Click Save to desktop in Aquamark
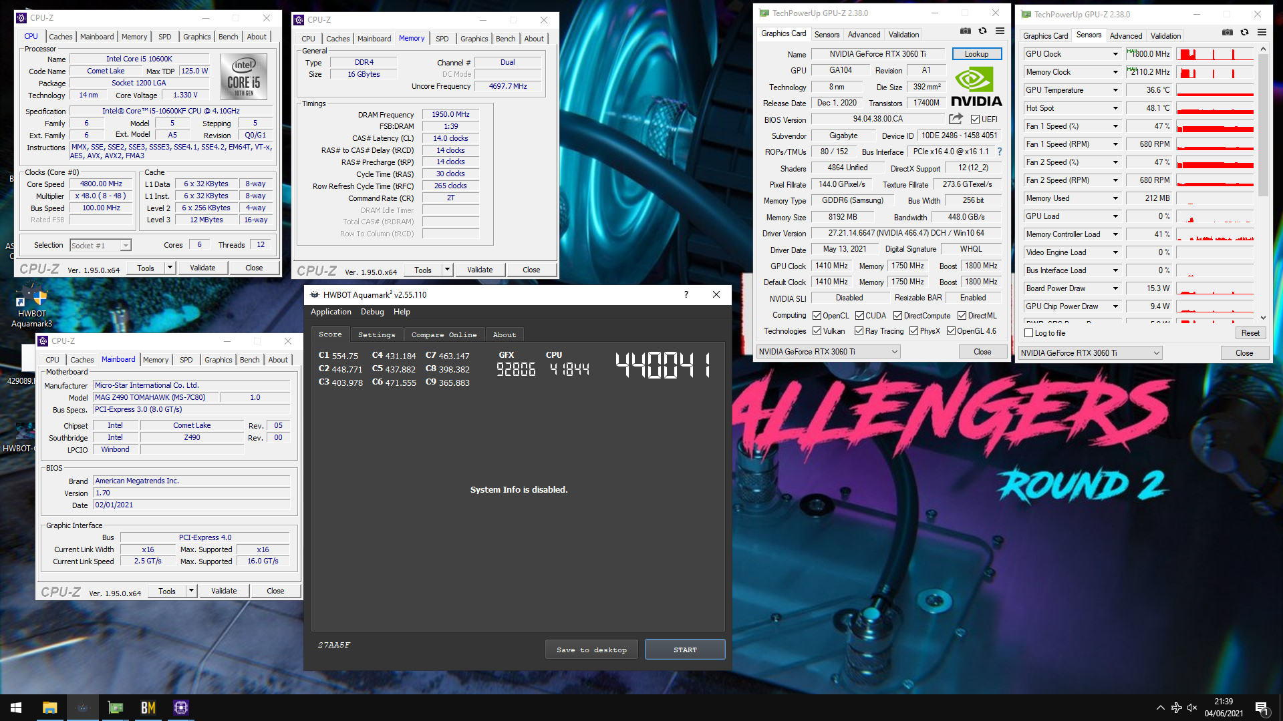This screenshot has width=1283, height=721. tap(591, 650)
